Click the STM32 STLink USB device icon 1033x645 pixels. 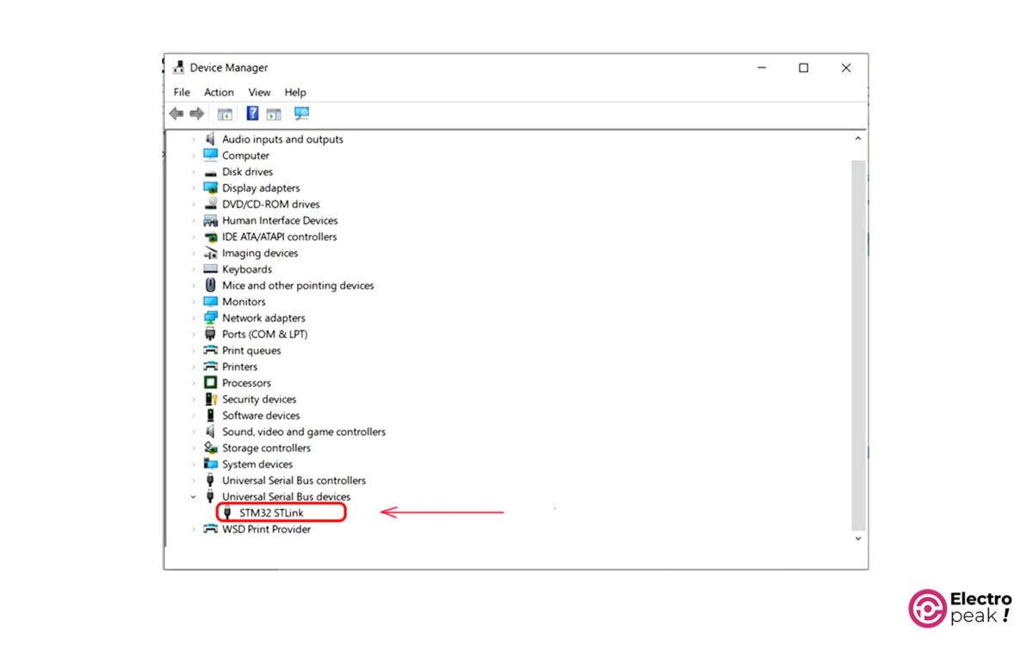[x=228, y=513]
